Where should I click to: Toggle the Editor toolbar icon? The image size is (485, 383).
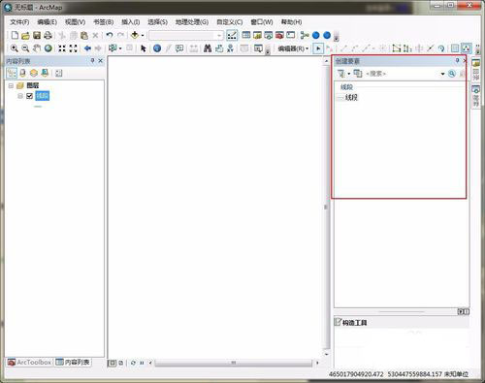(232, 35)
